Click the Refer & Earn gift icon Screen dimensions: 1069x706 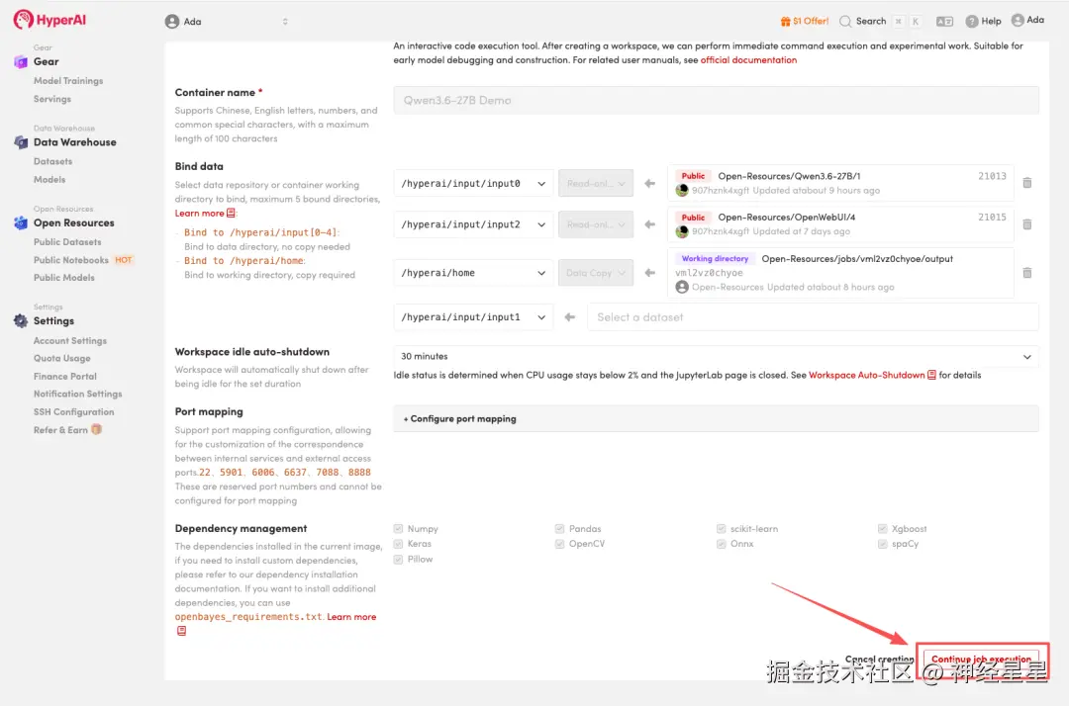tap(96, 429)
